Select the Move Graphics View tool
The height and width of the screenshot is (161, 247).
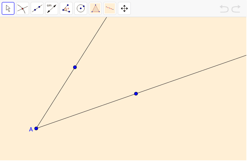coord(124,8)
